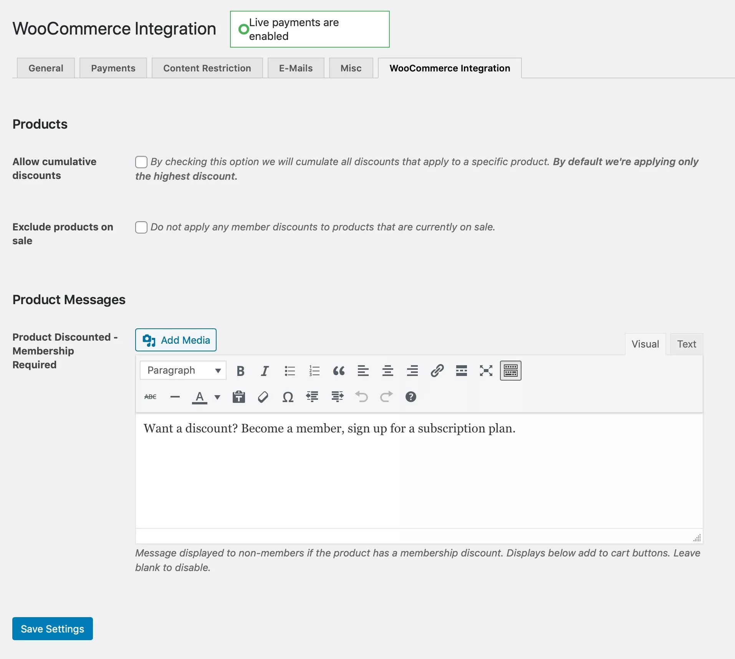
Task: Expand the text color picker arrow
Action: (217, 397)
